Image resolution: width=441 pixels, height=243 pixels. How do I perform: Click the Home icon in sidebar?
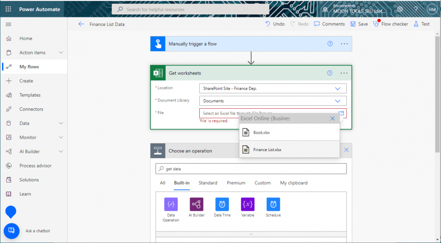click(9, 38)
